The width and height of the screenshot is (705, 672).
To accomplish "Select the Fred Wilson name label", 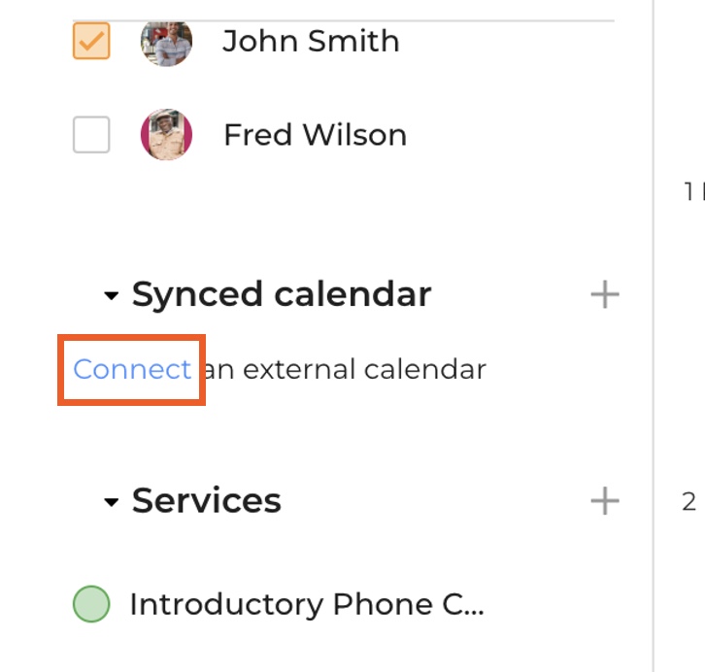I will (315, 135).
